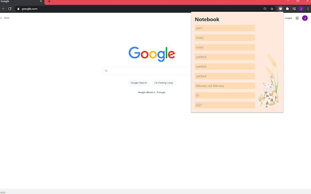Viewport: 311px width, 194px height.
Task: Open the Chrome profile avatar in the toolbar
Action: [x=301, y=9]
